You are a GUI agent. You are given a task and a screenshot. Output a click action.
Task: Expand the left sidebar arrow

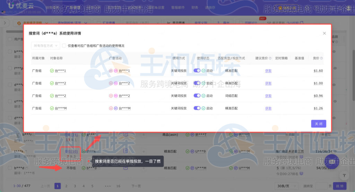(x=5, y=23)
